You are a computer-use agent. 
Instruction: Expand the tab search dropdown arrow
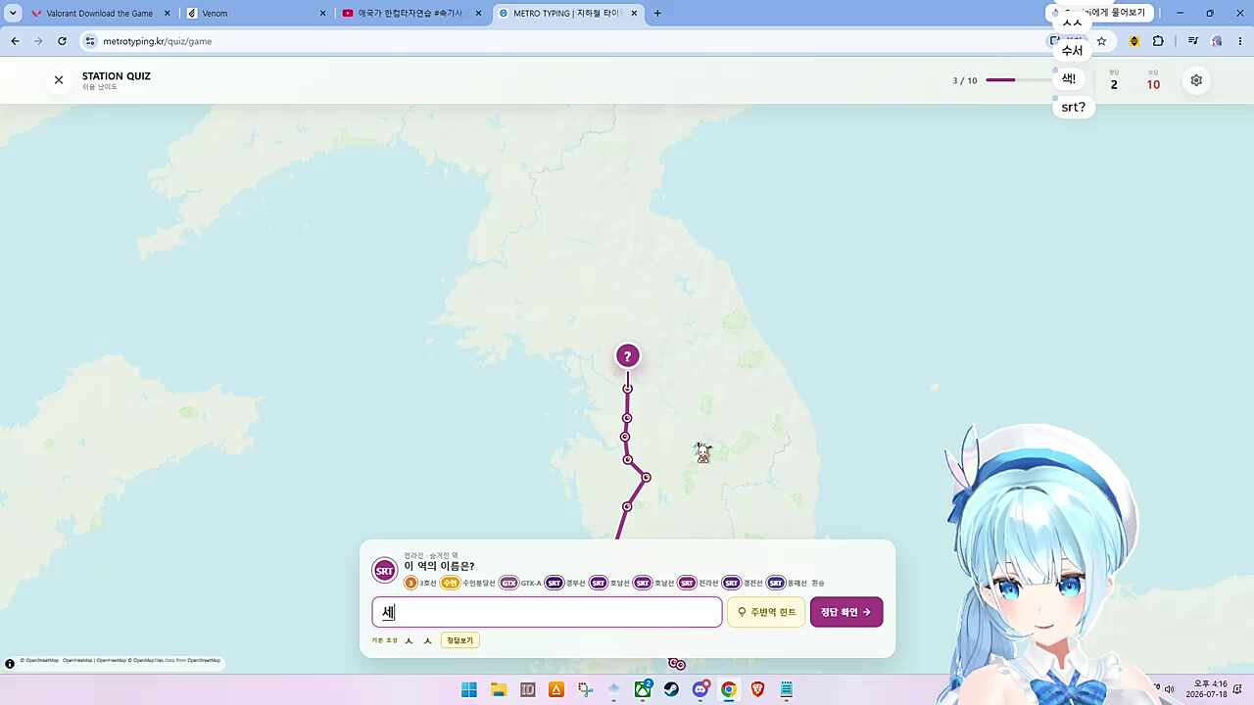pos(13,14)
